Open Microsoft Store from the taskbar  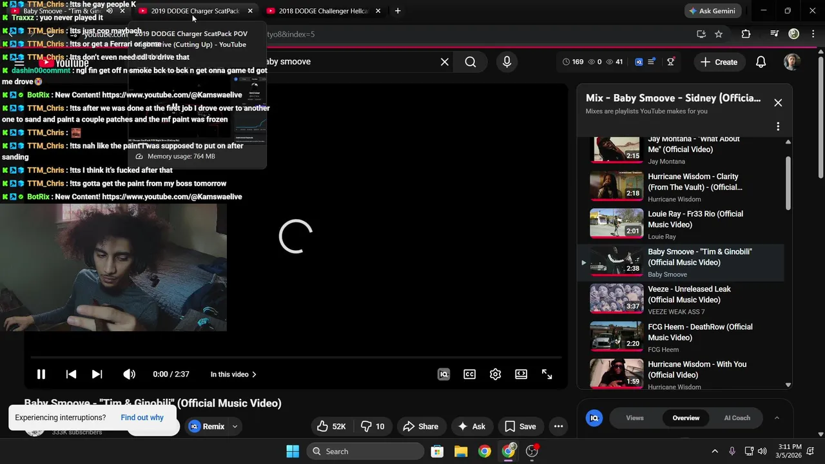(437, 452)
